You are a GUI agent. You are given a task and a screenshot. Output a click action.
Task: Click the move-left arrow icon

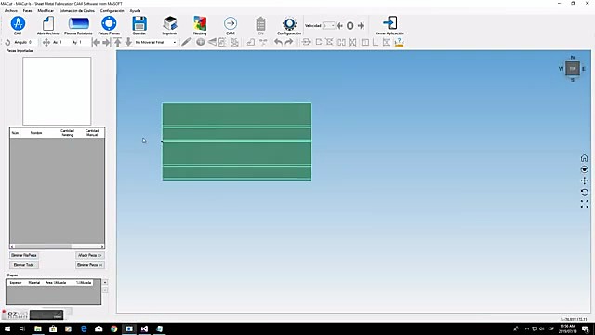(x=96, y=42)
